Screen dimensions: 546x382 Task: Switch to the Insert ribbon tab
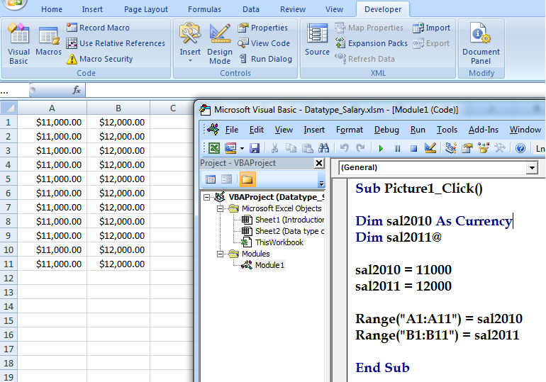pyautogui.click(x=92, y=9)
